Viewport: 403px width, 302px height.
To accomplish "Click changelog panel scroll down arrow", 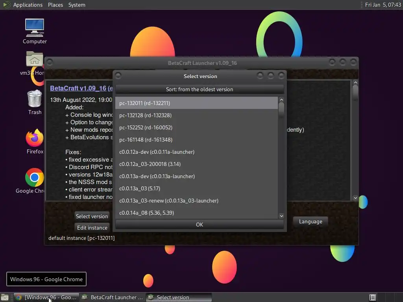I will (x=355, y=198).
